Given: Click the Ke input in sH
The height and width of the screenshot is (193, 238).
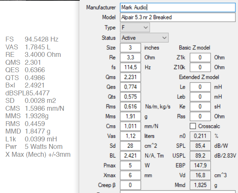Looking at the screenshot, I should coord(200,107).
